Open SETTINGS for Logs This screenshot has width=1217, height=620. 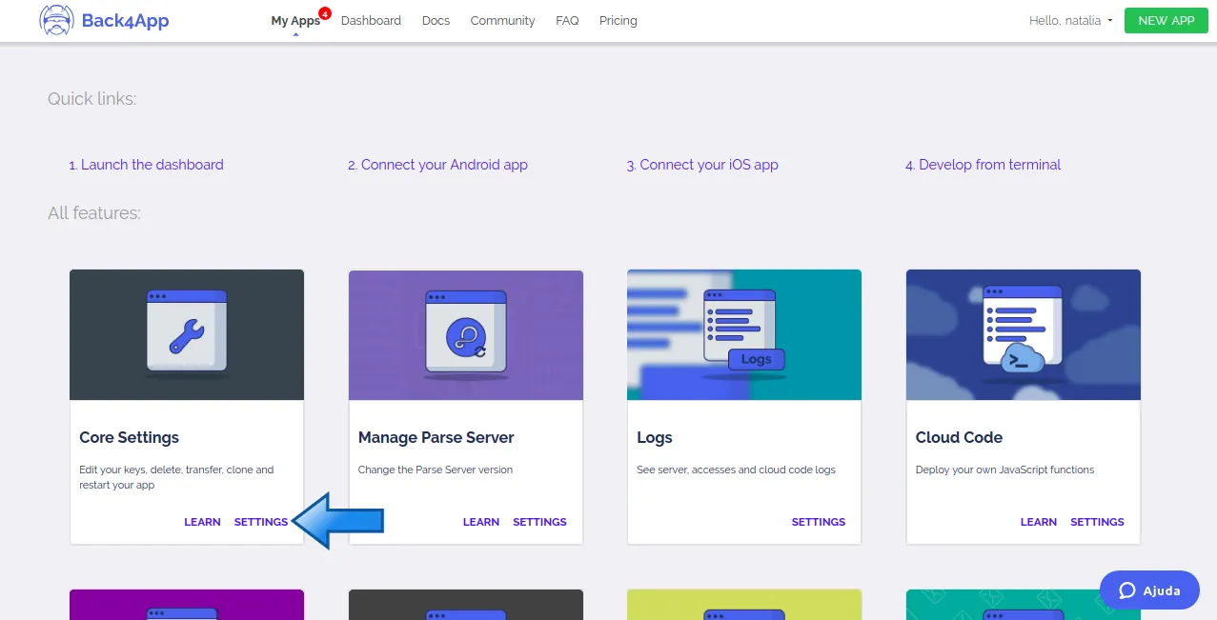(x=819, y=522)
